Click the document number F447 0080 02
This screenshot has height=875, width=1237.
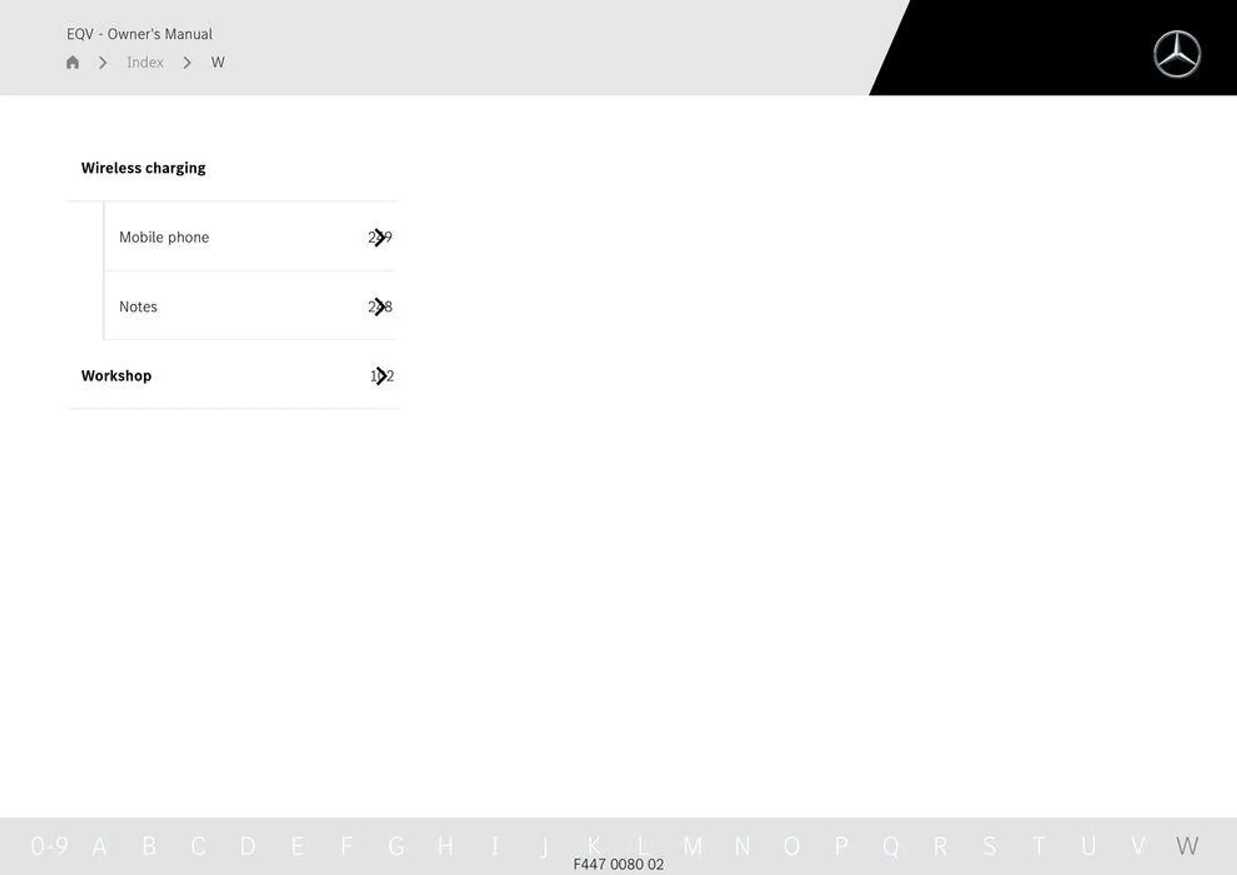pyautogui.click(x=618, y=863)
